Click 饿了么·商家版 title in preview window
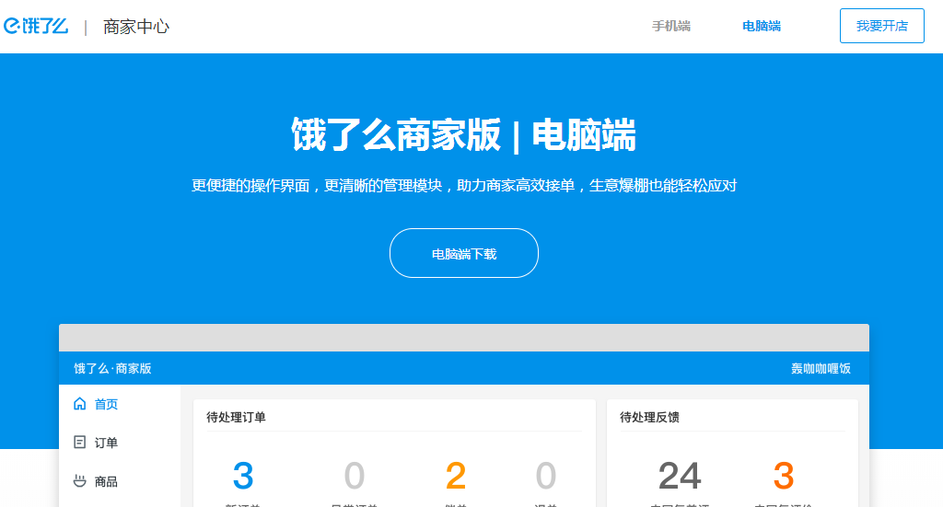This screenshot has width=943, height=507. [112, 368]
